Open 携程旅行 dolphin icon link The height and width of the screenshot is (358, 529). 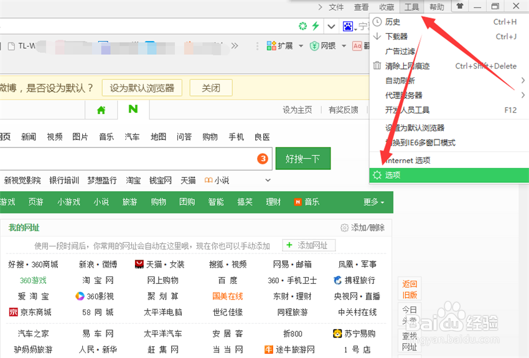(354, 280)
